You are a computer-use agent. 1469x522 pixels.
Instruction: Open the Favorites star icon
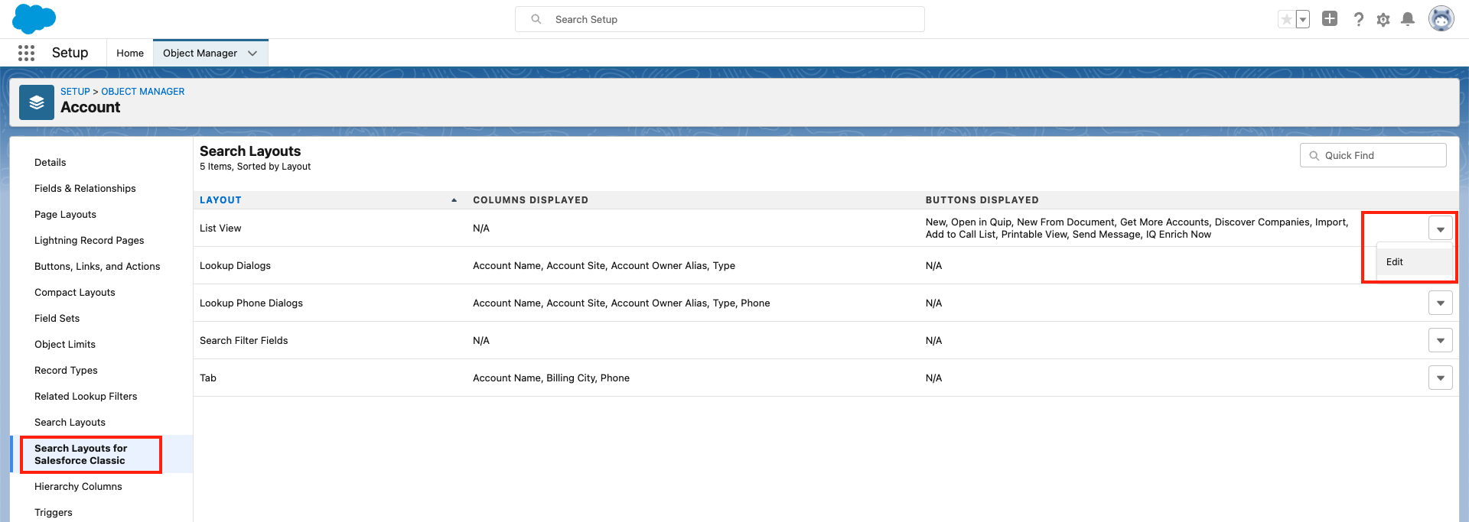tap(1286, 19)
